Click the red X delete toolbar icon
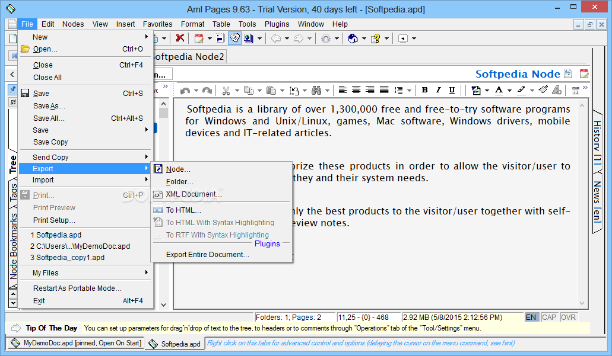Screen dimensions: 612x356 point(180,38)
